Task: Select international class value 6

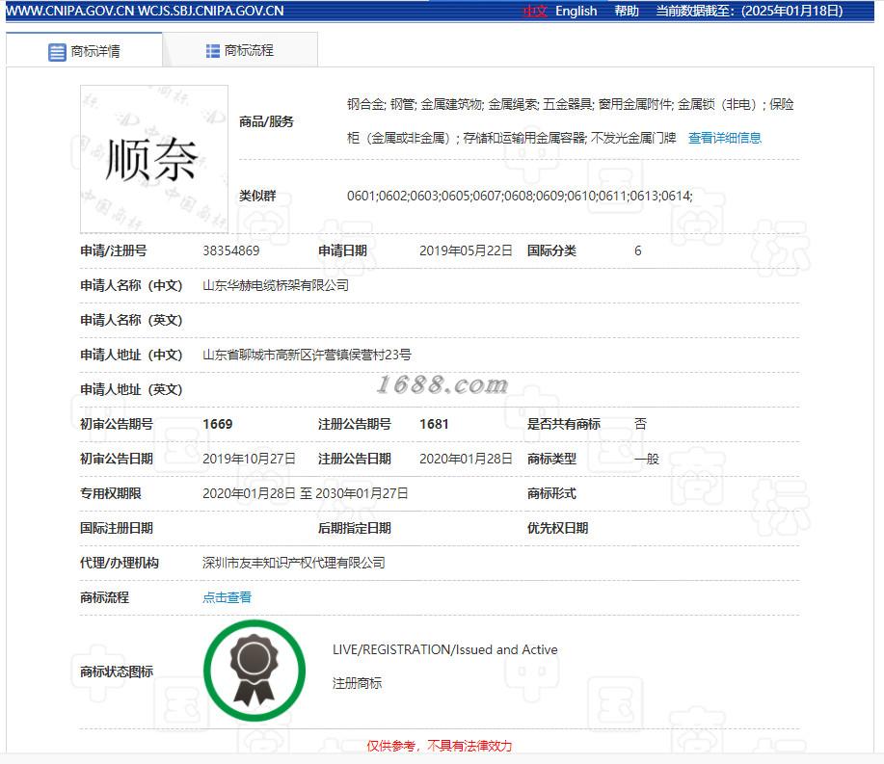Action: [x=637, y=250]
